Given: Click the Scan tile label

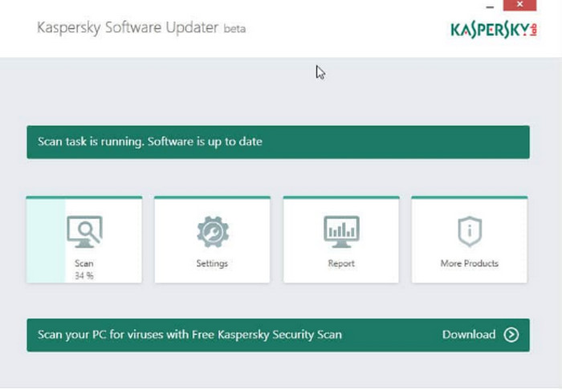Looking at the screenshot, I should click(84, 263).
